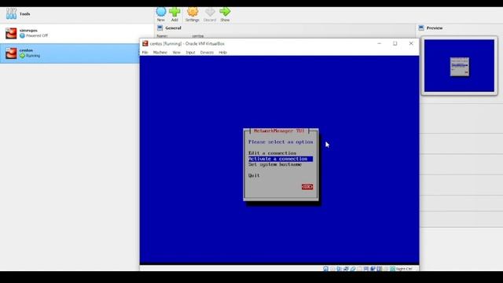Choose the Quit option in NetworkManager TUI
Image resolution: width=503 pixels, height=283 pixels.
[x=254, y=175]
